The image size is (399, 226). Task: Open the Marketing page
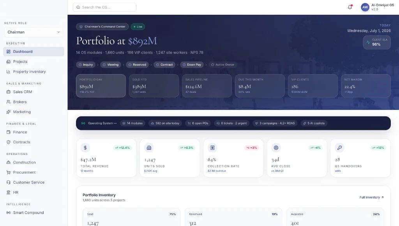(x=34, y=112)
